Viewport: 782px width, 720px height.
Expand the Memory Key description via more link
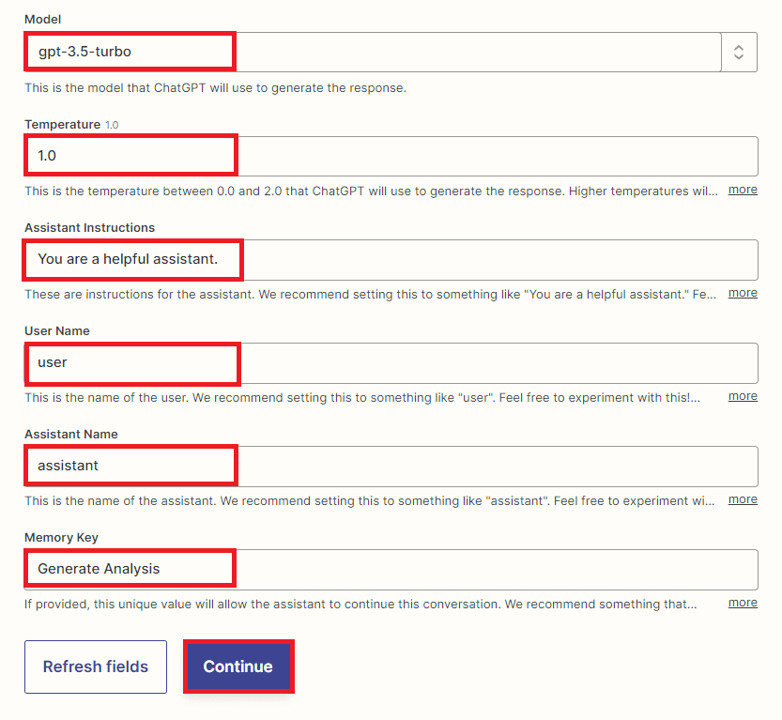[x=743, y=603]
